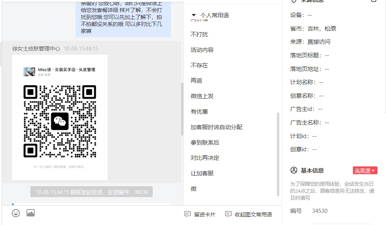Select the 微 quick phrase
The image size is (386, 225).
[194, 189]
